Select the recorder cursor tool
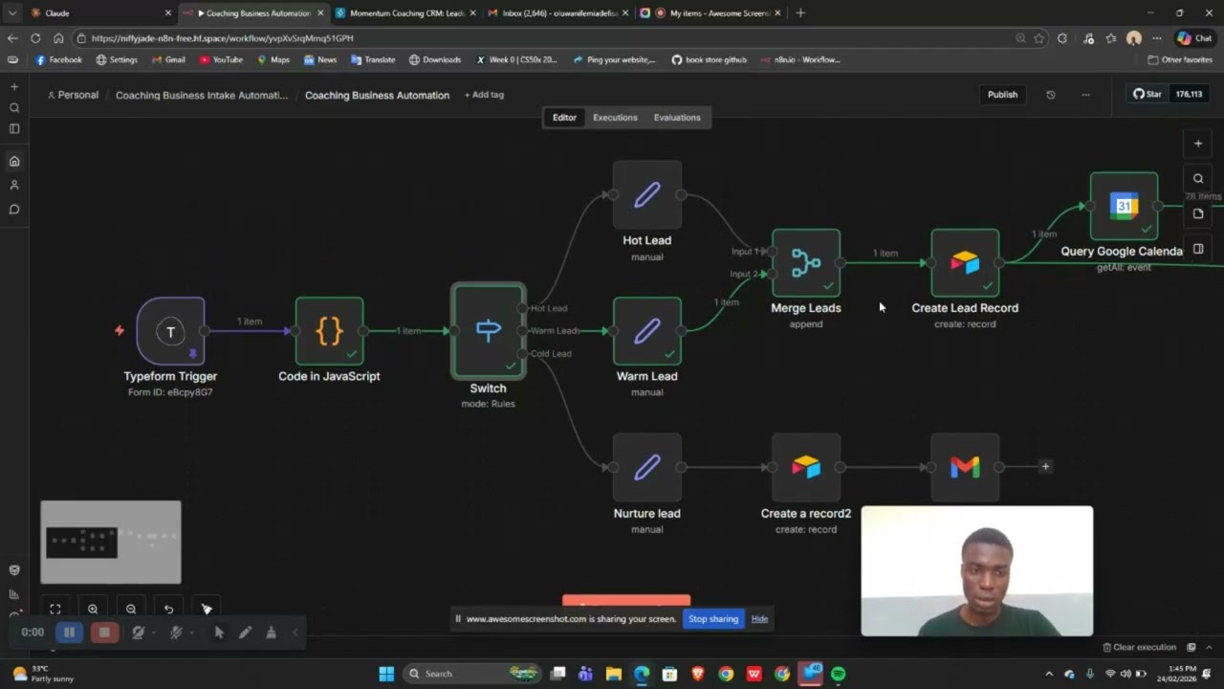 pos(219,632)
